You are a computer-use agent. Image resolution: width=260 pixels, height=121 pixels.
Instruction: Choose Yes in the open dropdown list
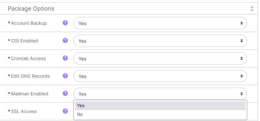160,106
